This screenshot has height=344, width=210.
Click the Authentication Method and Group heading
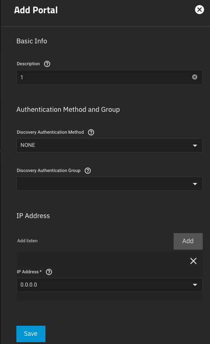(68, 109)
